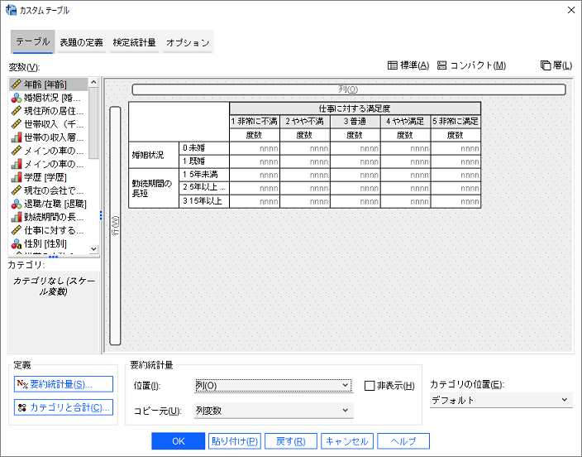
Task: Open the カテゴリの位置 dropdown
Action: click(x=500, y=400)
